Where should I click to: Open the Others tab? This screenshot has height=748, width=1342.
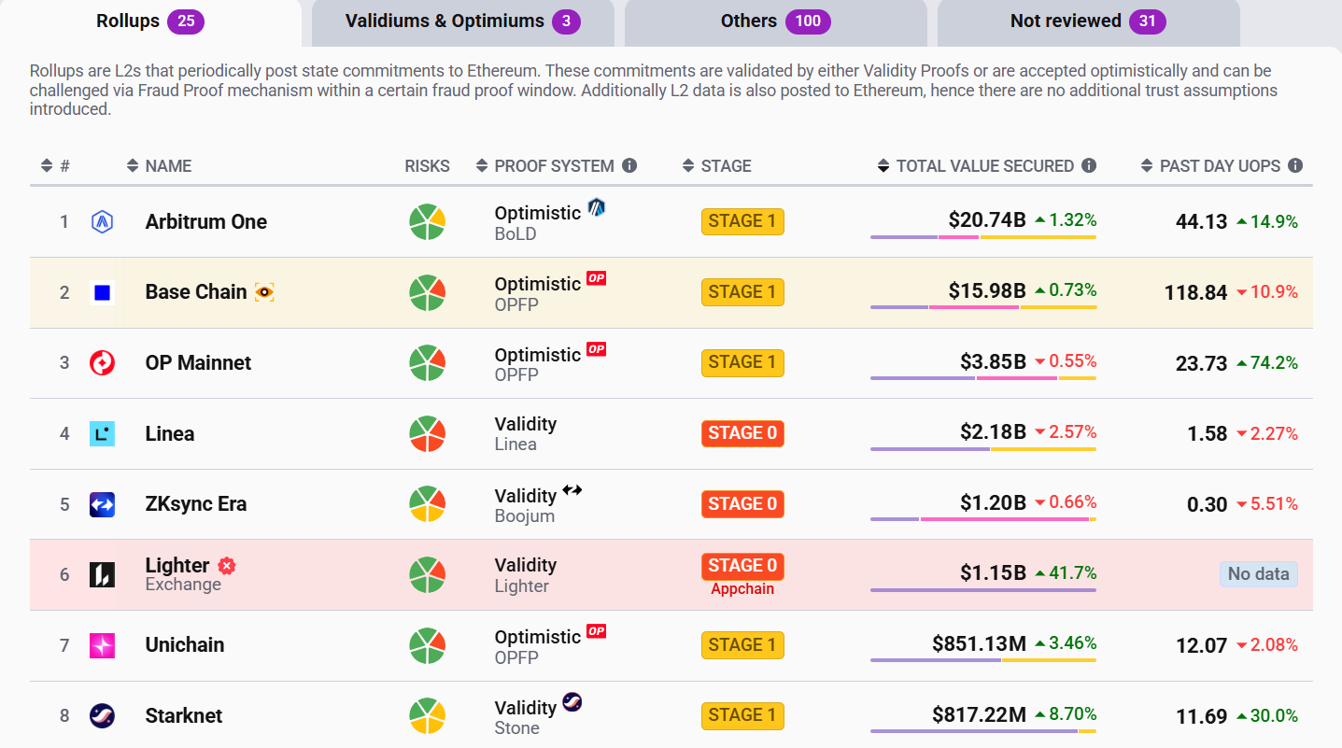click(775, 21)
